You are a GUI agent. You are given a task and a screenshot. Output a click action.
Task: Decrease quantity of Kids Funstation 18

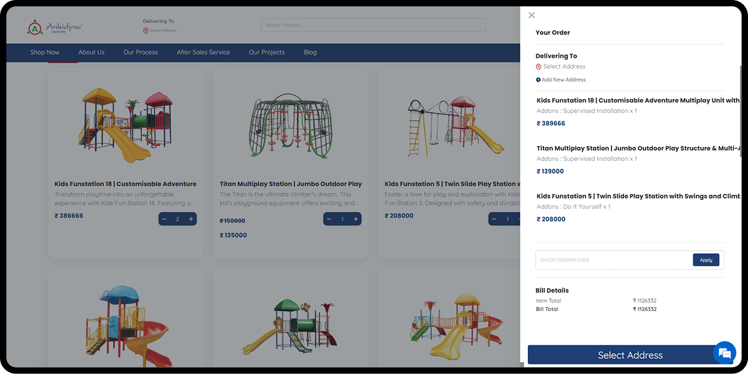pos(164,219)
